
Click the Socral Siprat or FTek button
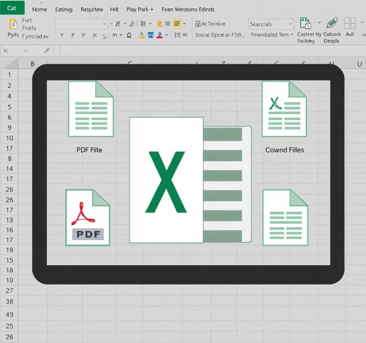[220, 35]
